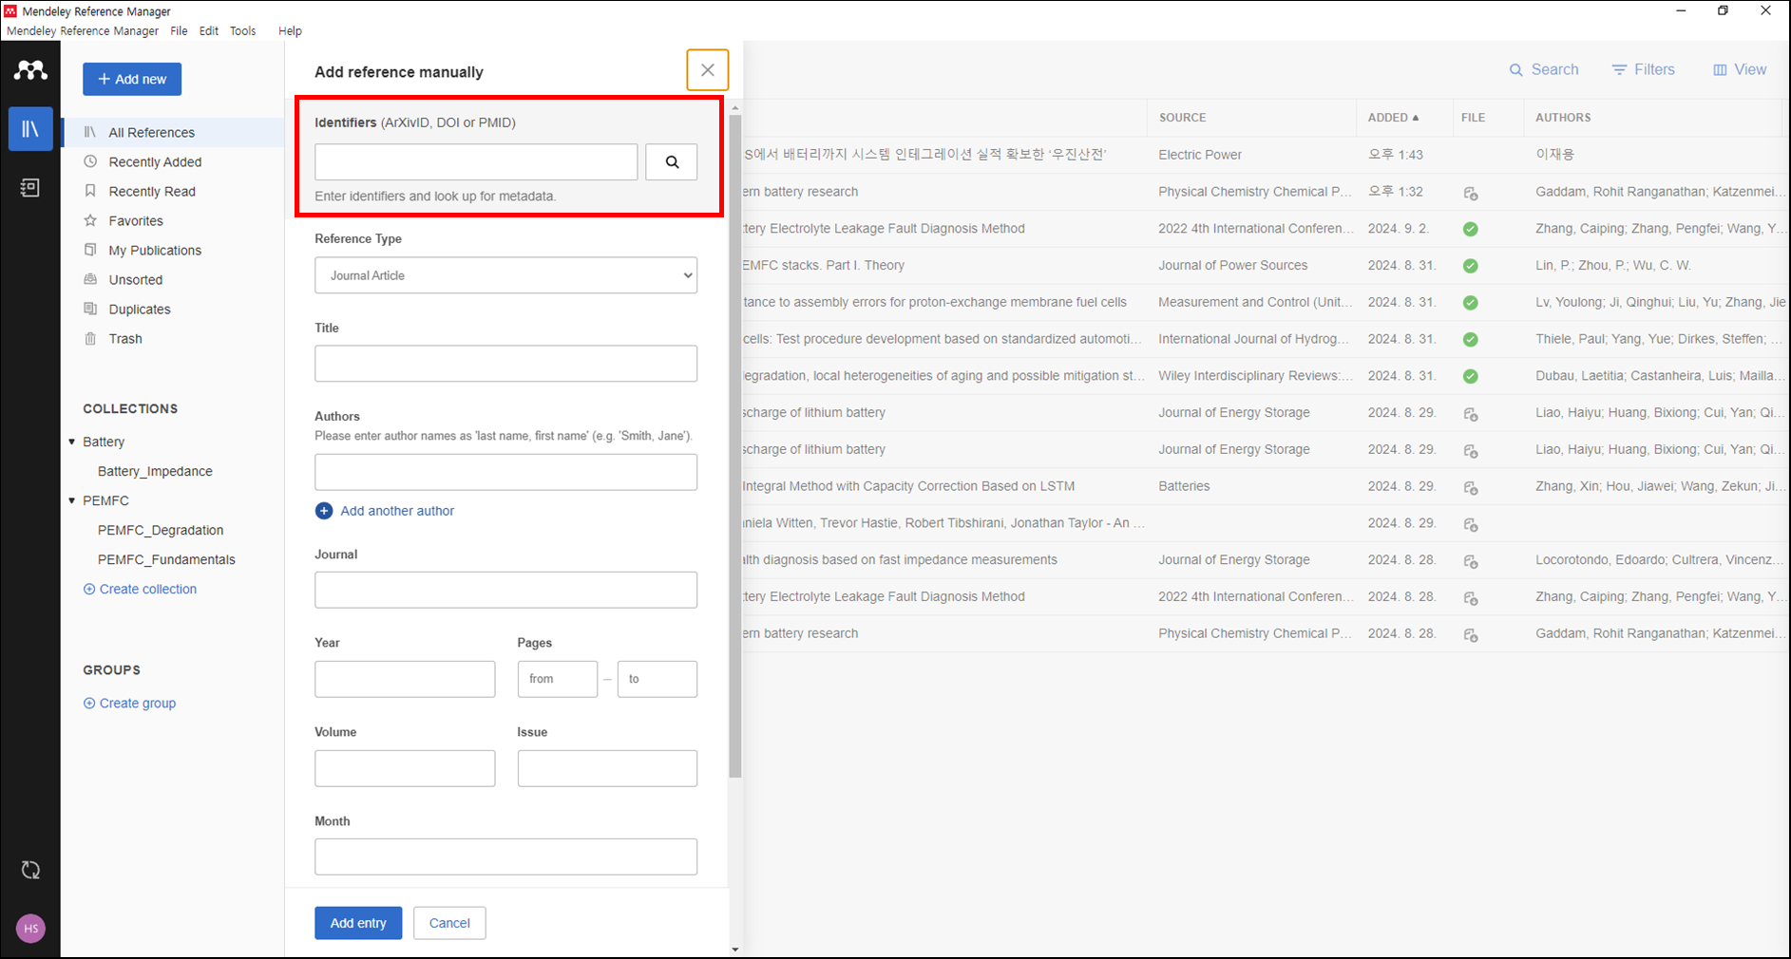Open Filters in the top toolbar
This screenshot has width=1791, height=959.
coord(1643,70)
